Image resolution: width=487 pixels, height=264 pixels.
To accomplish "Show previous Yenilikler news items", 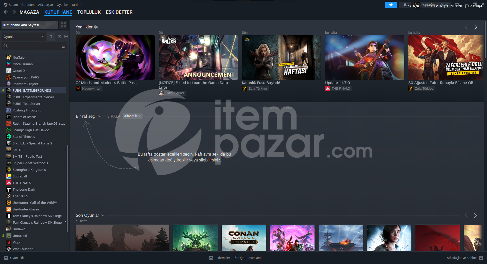I will pyautogui.click(x=466, y=27).
